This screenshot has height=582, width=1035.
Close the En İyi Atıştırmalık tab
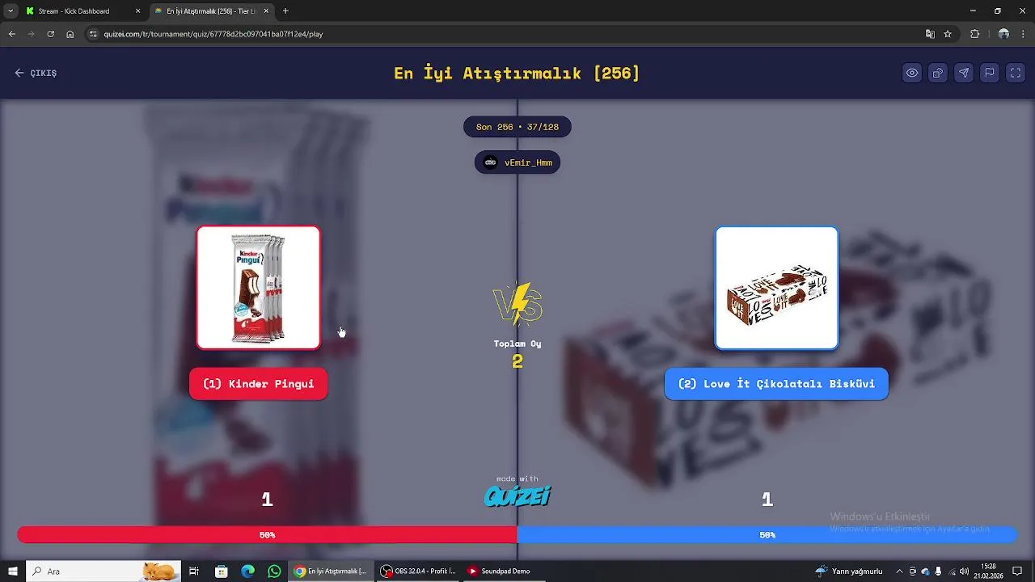266,11
